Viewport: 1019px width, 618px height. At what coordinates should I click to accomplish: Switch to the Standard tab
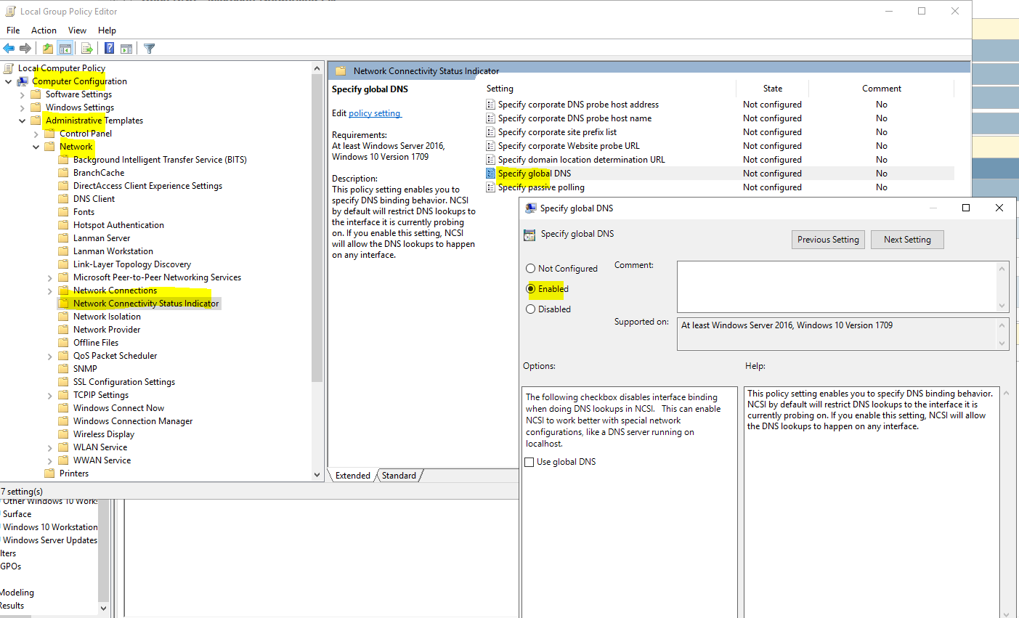399,476
